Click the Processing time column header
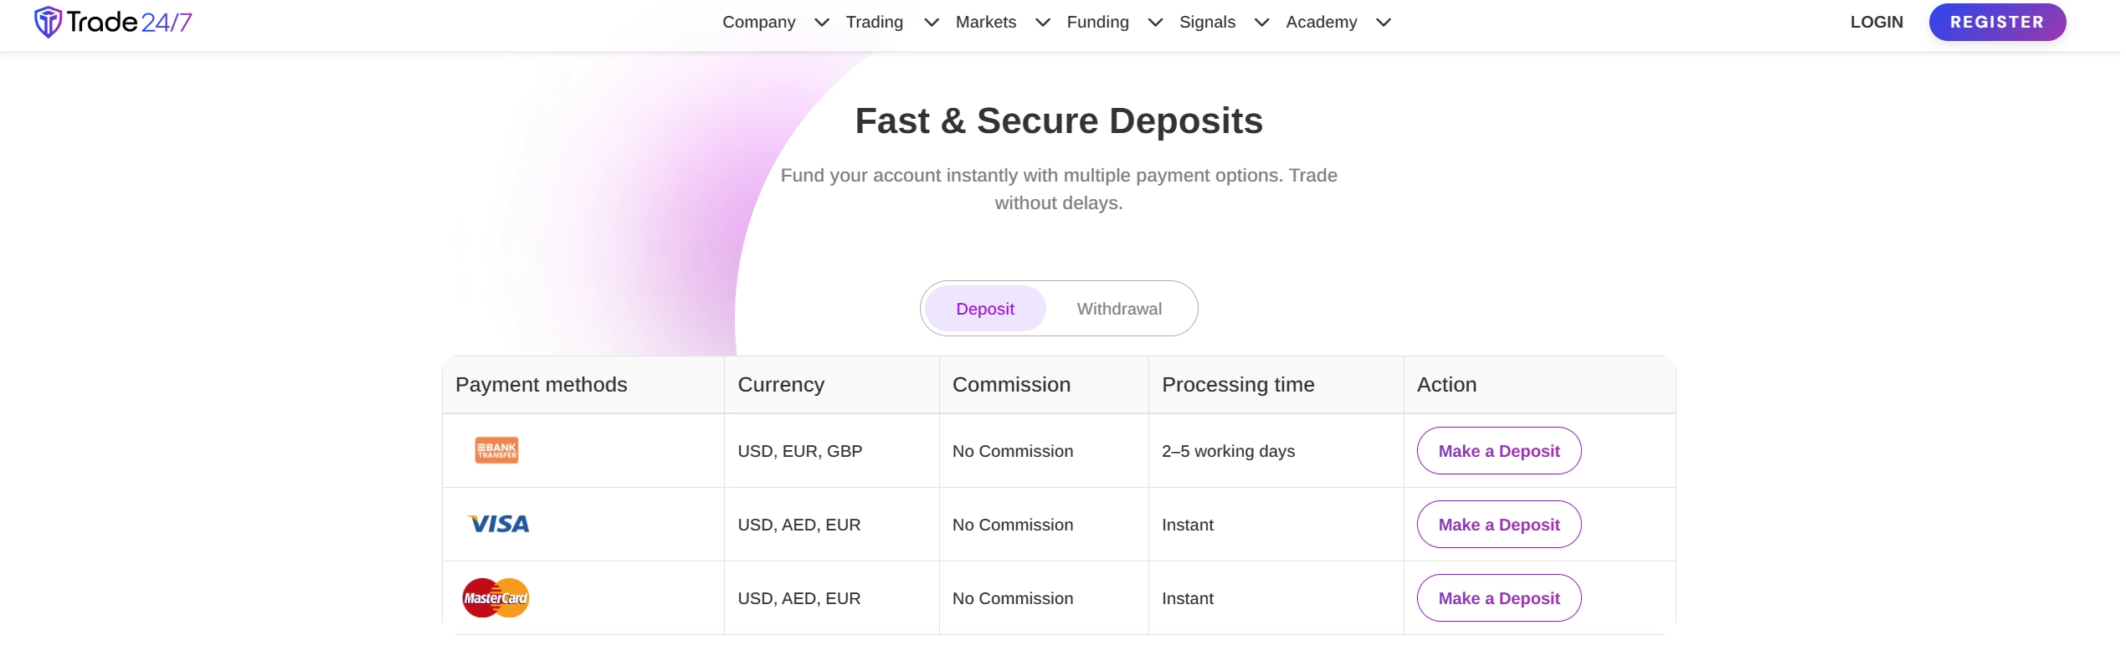Screen dimensions: 2126x661 coord(1238,385)
